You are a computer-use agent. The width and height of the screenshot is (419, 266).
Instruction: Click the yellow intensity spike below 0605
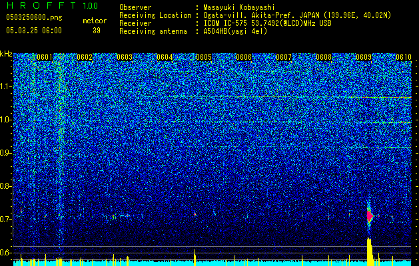(195, 257)
